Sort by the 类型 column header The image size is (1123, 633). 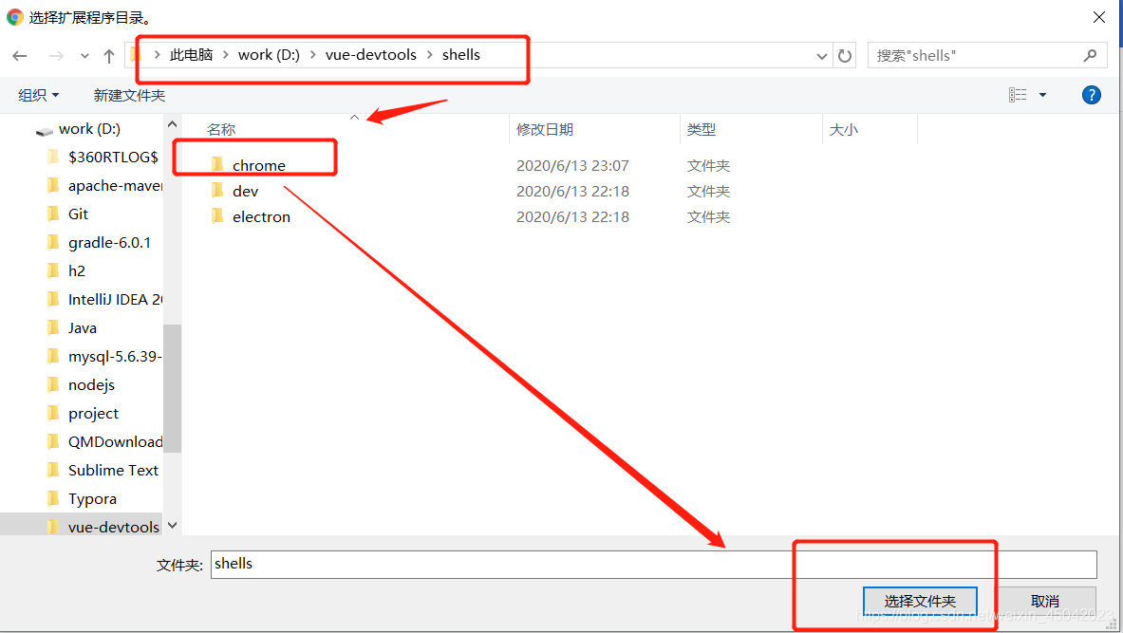[x=702, y=130]
